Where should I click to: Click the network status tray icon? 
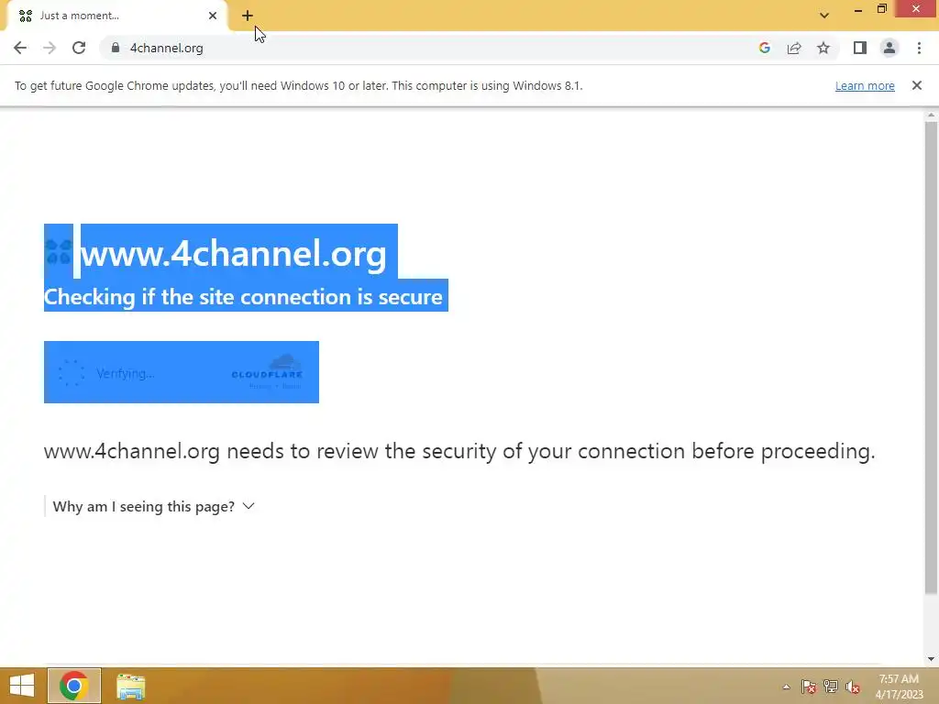pyautogui.click(x=831, y=687)
